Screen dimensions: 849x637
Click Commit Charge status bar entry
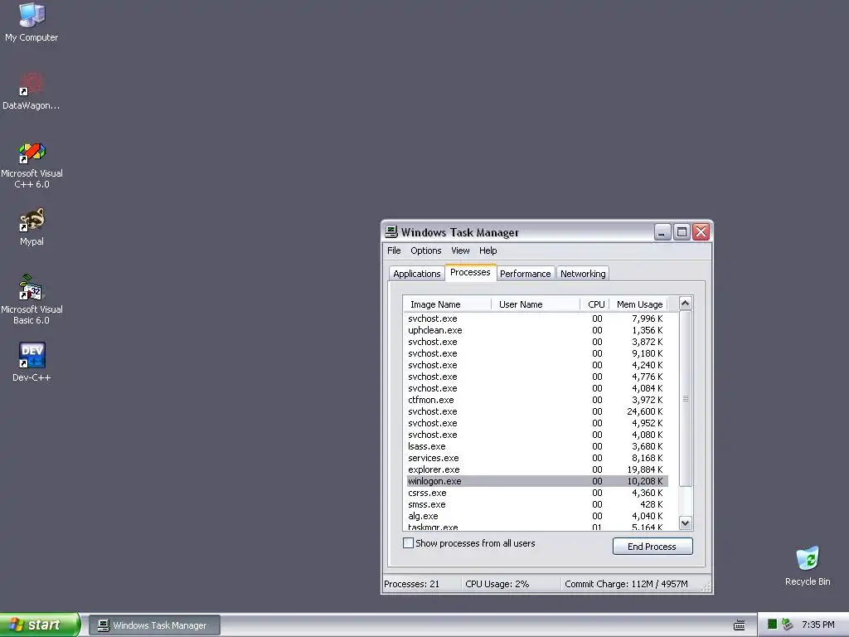pyautogui.click(x=626, y=584)
